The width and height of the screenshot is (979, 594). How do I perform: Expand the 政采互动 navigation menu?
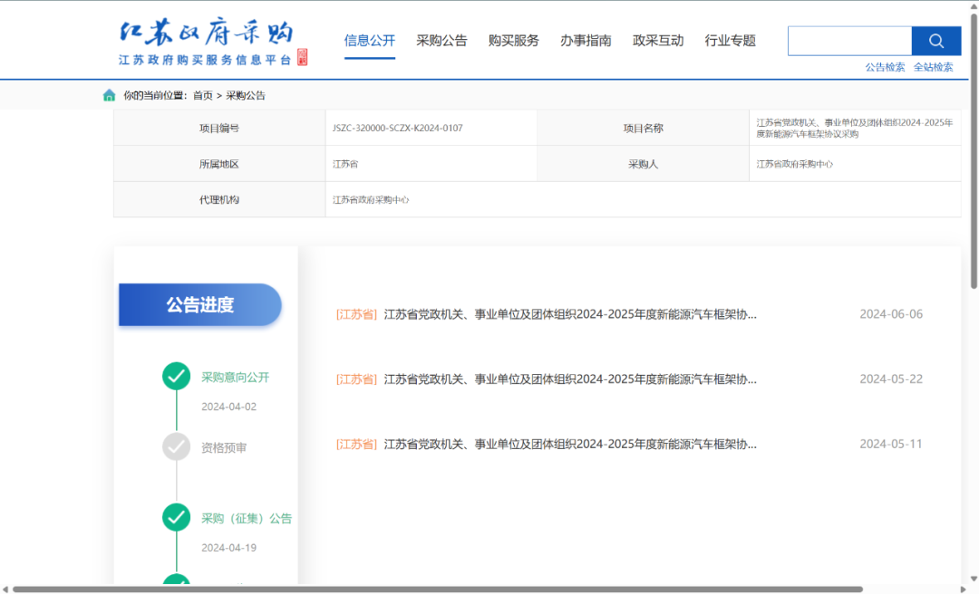pyautogui.click(x=658, y=40)
